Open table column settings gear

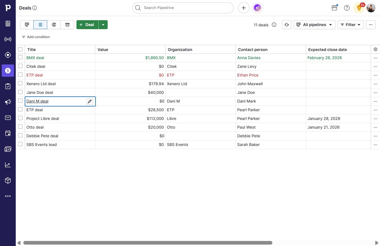pos(376,49)
